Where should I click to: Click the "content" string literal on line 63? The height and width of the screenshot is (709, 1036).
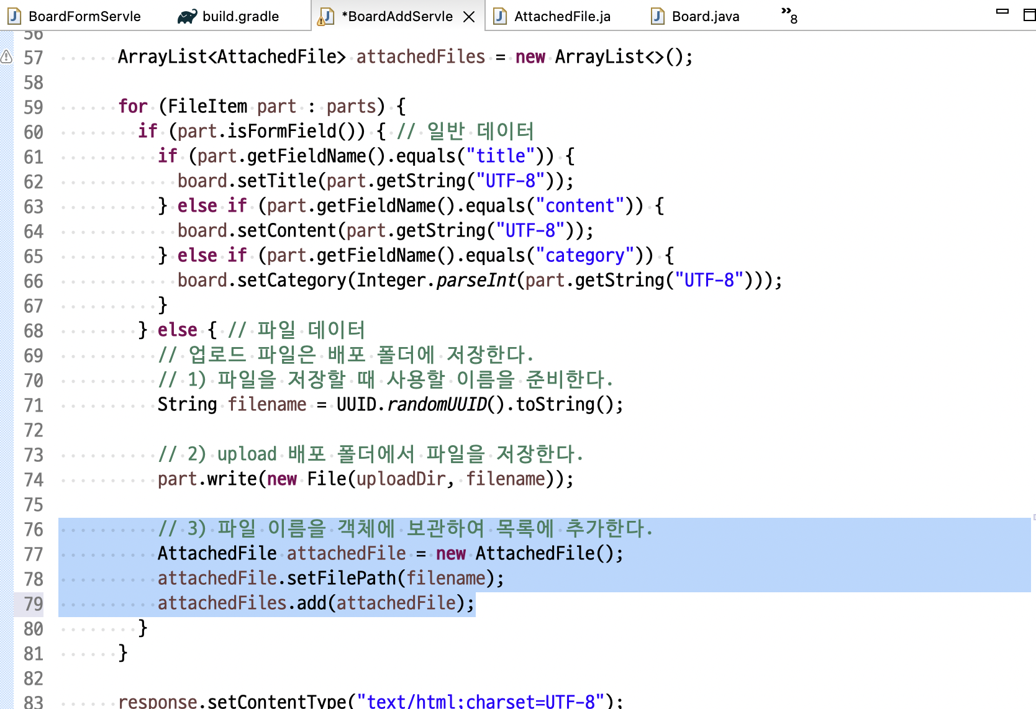[x=580, y=205]
